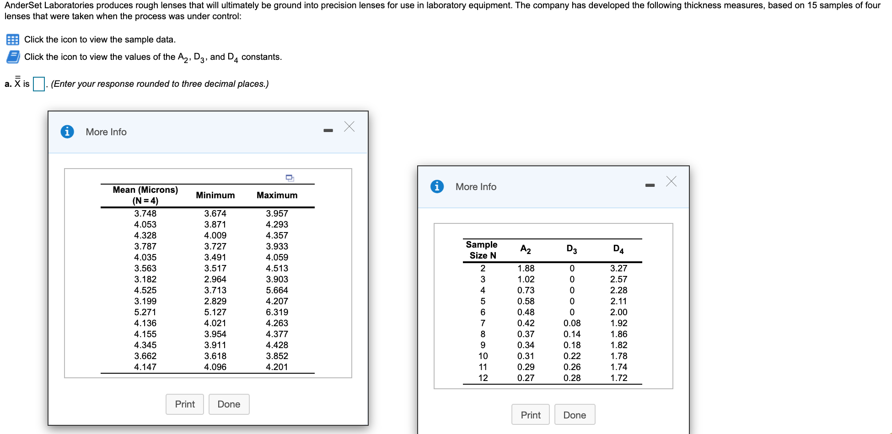Click sample size 10 row label
The width and height of the screenshot is (892, 434).
pos(483,356)
